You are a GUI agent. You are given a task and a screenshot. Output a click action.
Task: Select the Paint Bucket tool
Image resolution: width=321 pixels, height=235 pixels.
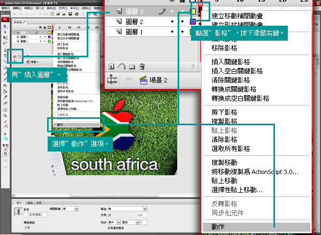pos(5,92)
